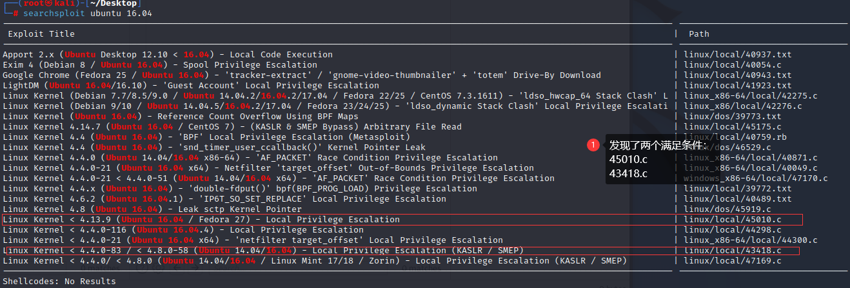Click the path 'linux/local/40489.txt'
The width and height of the screenshot is (850, 288).
coord(738,199)
